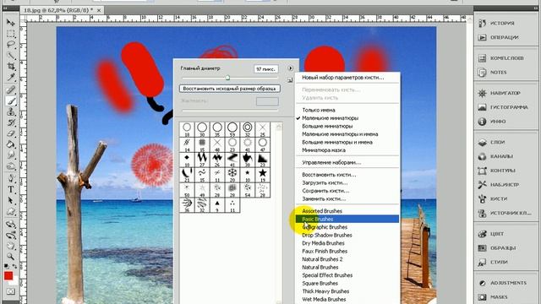Click the red foreground color swatch

coord(8,275)
